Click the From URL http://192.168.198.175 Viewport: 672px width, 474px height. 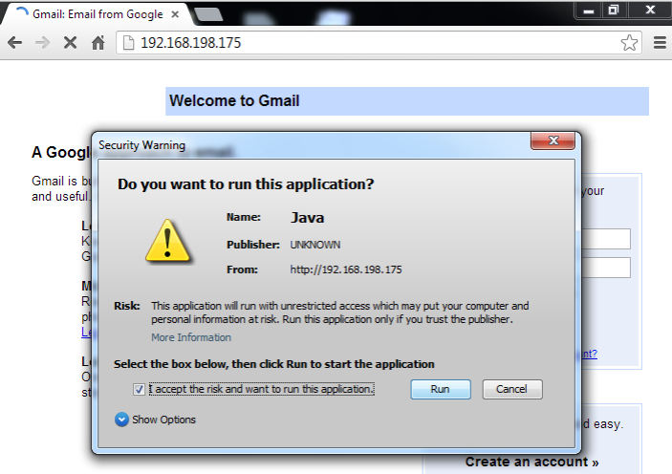pos(346,269)
